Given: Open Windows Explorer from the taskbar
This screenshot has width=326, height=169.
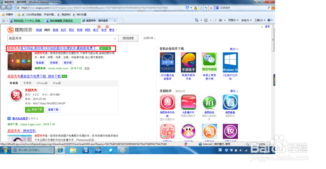Looking at the screenshot, I should click(73, 150).
